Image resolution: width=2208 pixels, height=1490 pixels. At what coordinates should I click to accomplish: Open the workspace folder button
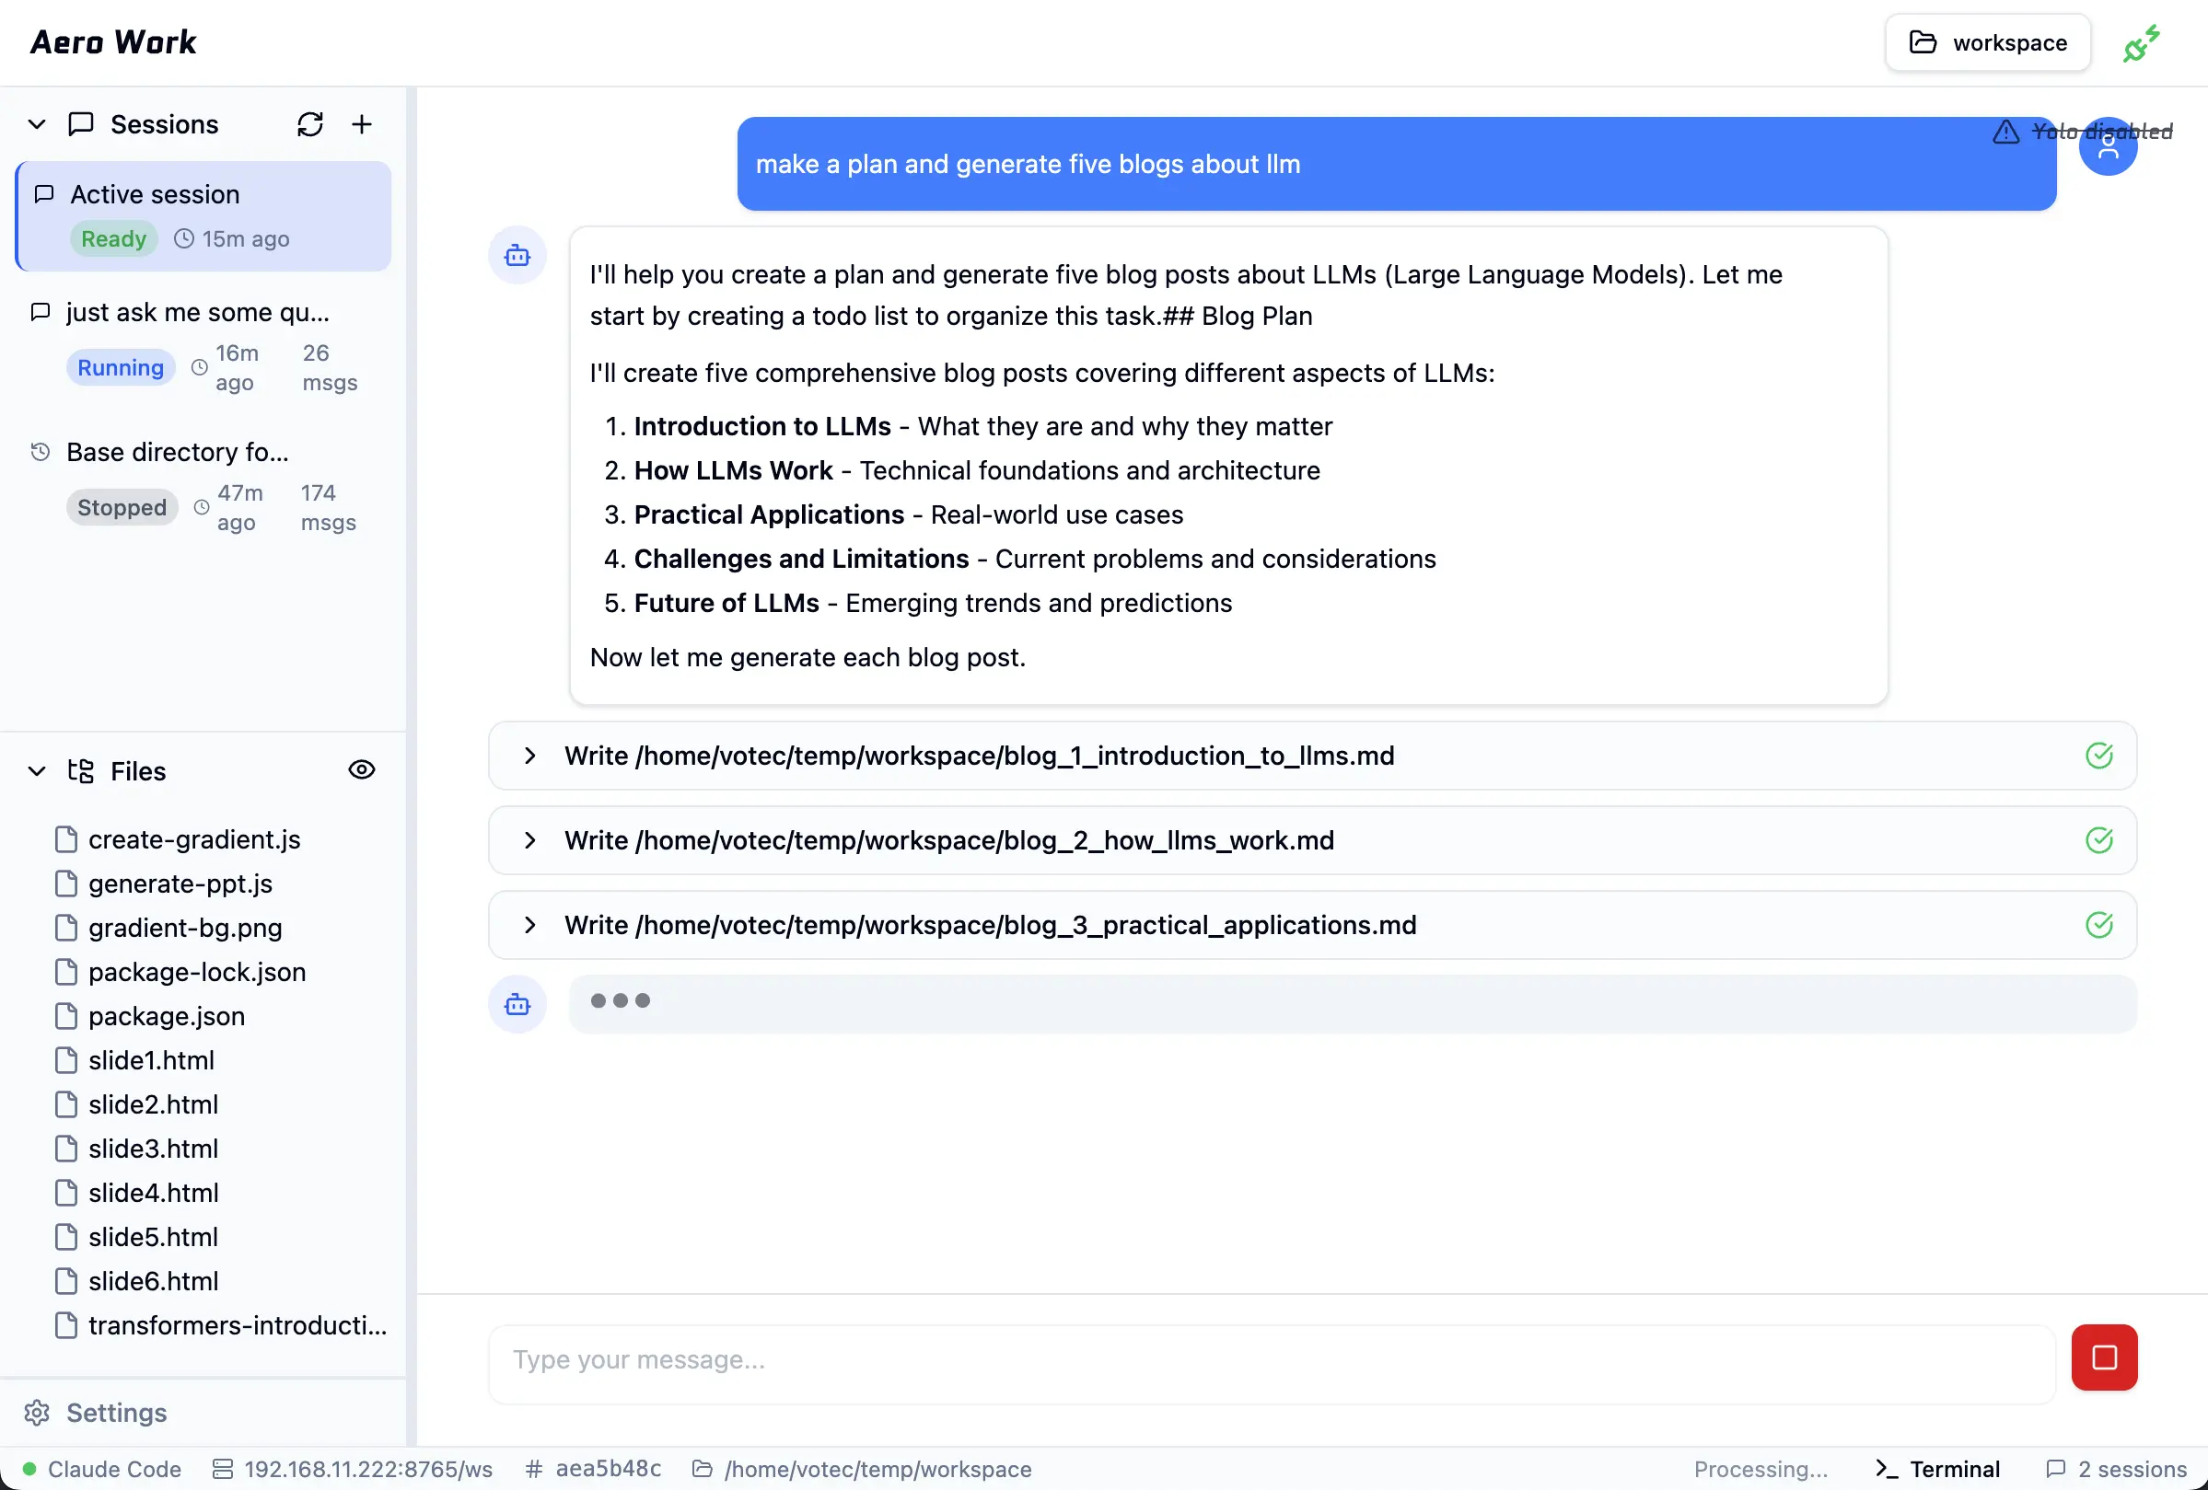coord(1988,42)
